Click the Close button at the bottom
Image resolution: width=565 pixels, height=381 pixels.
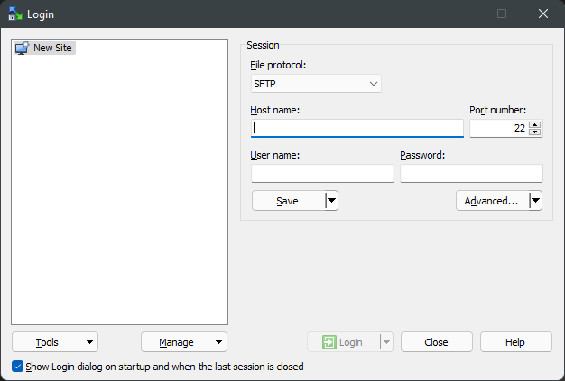436,342
